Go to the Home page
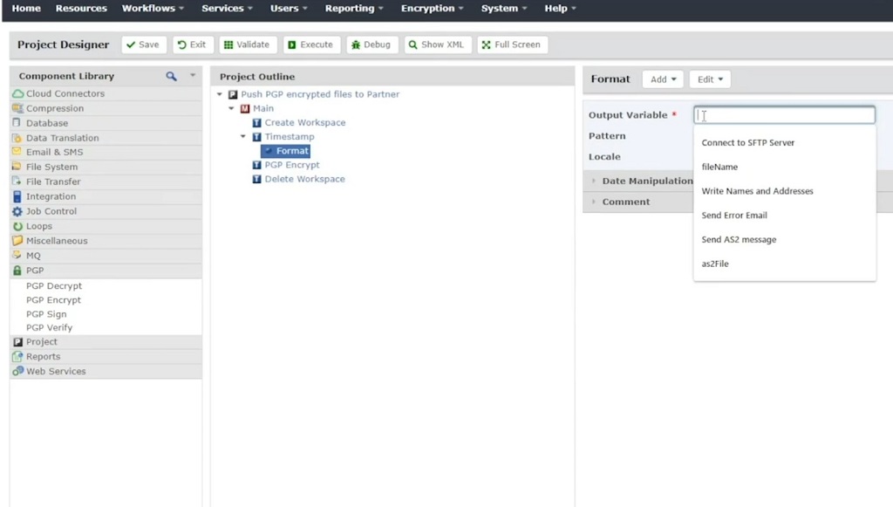Viewport: 893px width, 507px height. tap(26, 9)
